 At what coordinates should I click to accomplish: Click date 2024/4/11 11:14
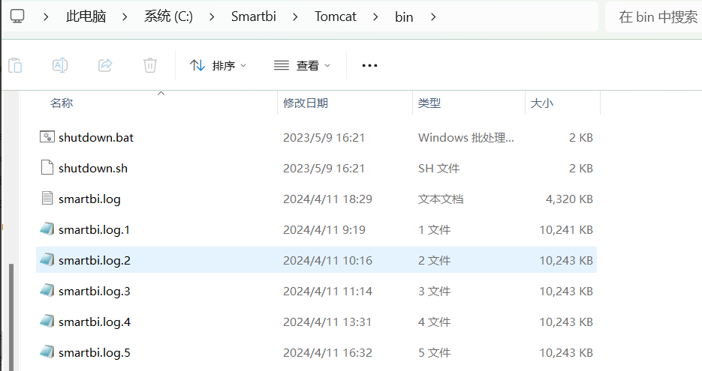(x=327, y=292)
